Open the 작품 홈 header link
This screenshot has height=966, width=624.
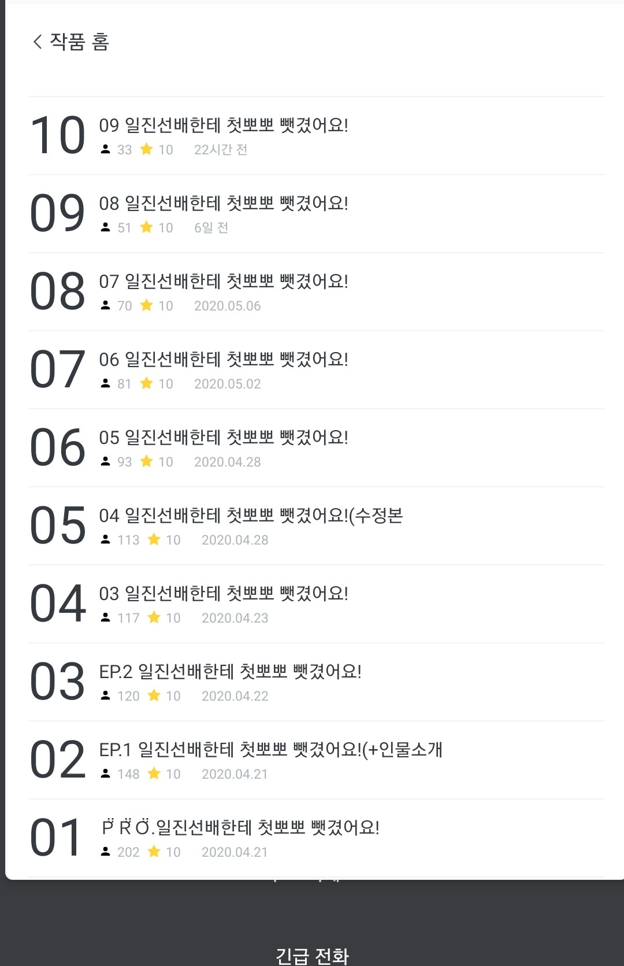tap(79, 42)
